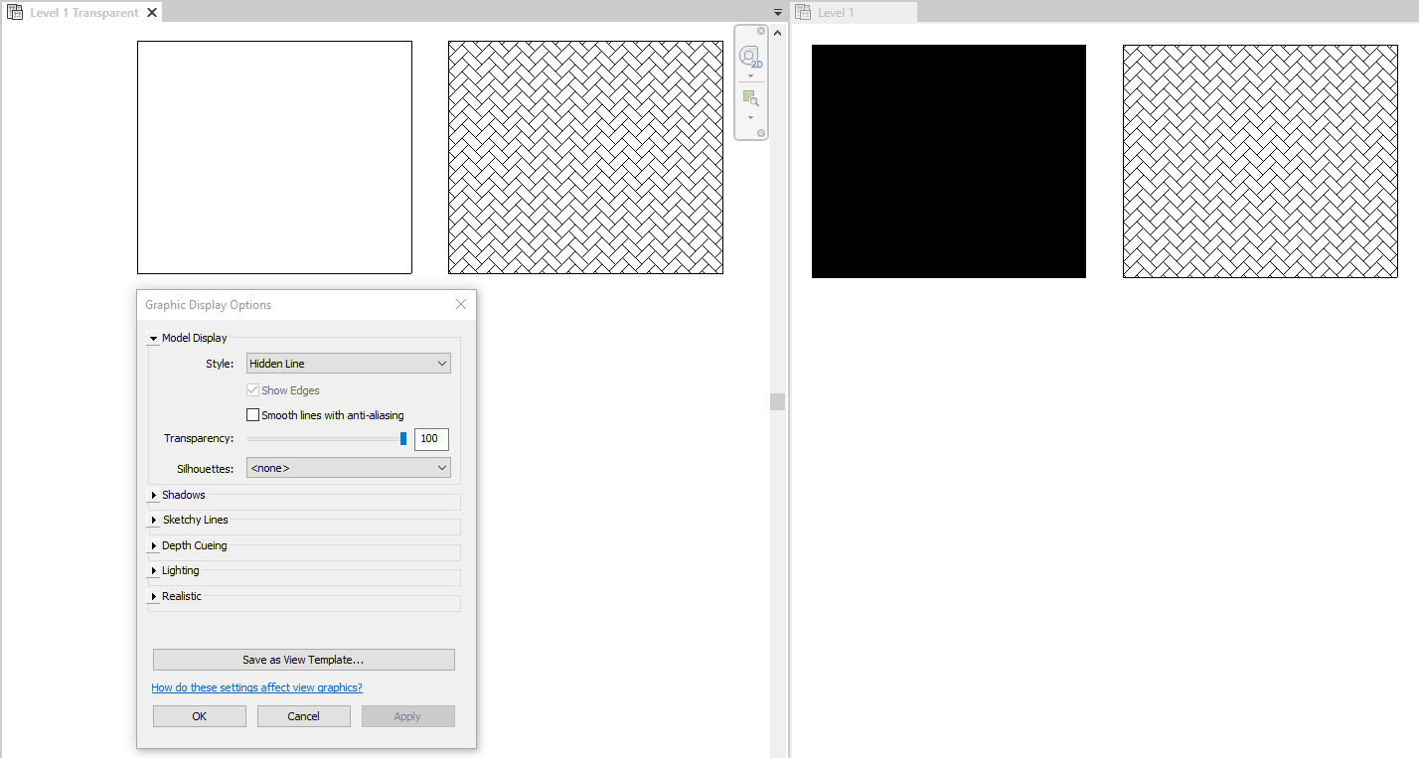Close the Level 1 Transparent view tab

tap(151, 12)
